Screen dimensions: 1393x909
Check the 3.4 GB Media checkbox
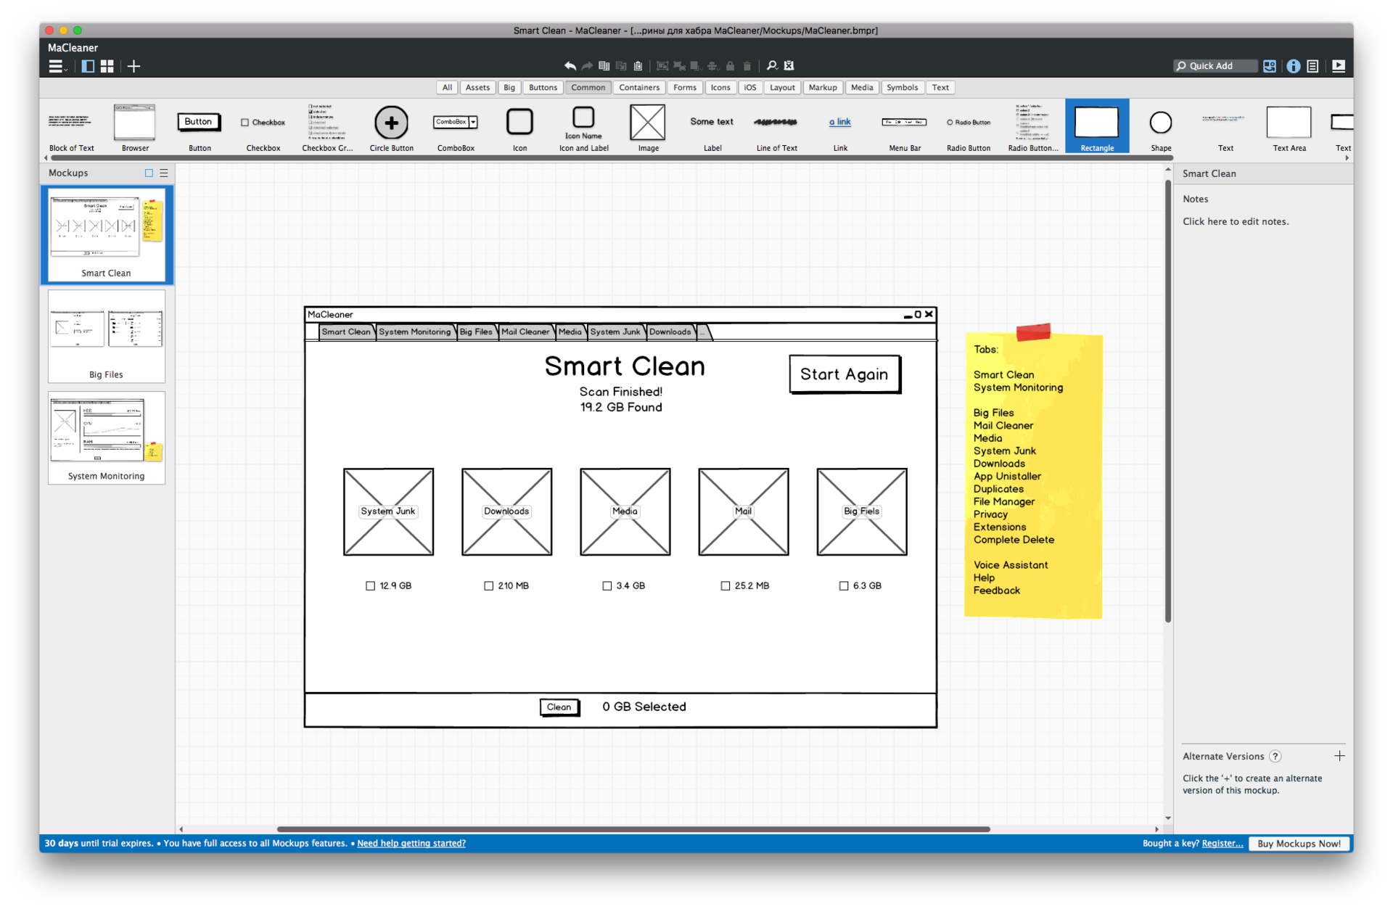click(607, 586)
